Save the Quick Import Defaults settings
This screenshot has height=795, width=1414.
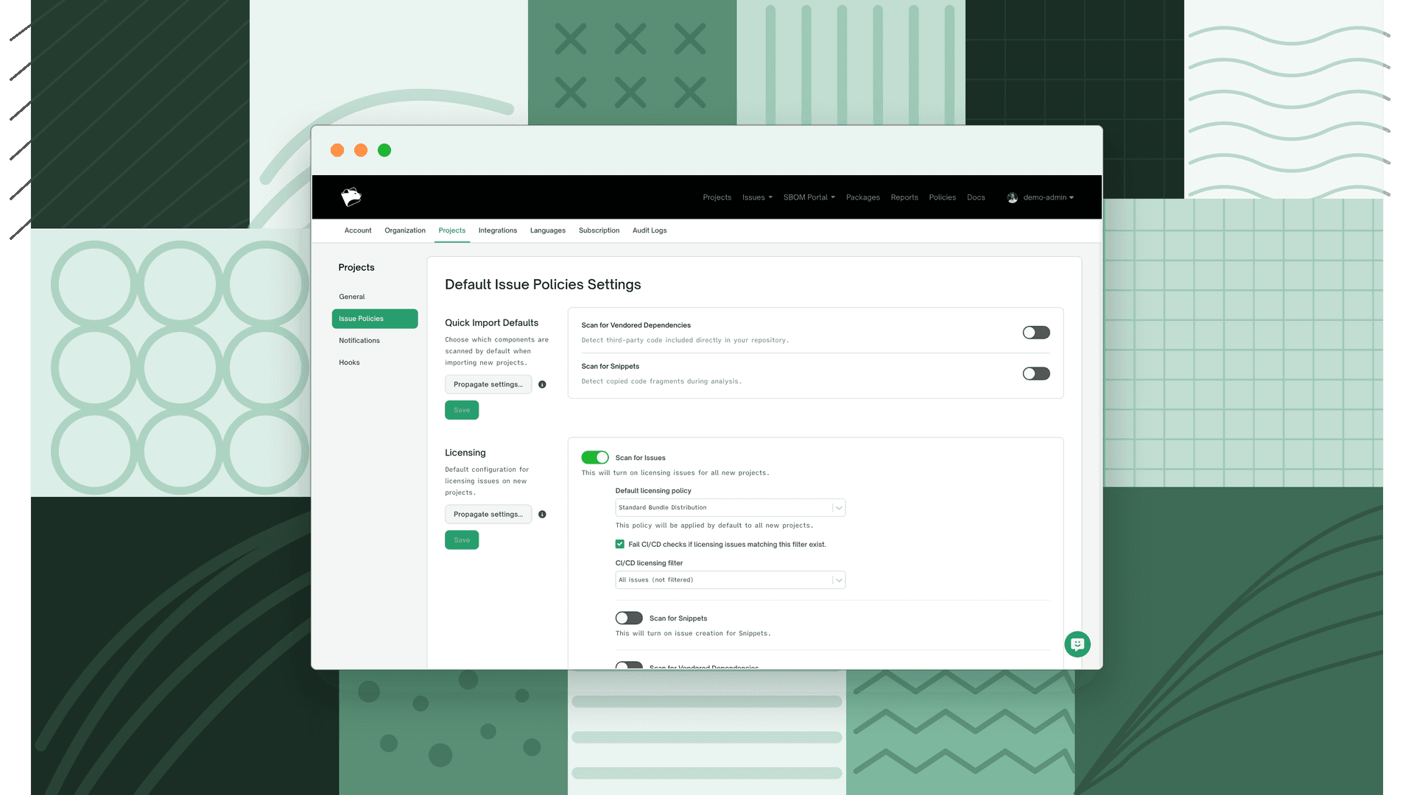pos(462,410)
